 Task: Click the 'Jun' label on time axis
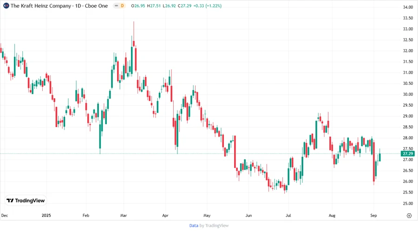[x=248, y=216]
